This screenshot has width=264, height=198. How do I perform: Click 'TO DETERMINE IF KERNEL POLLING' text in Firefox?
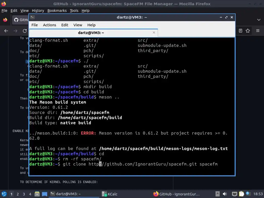[59, 182]
